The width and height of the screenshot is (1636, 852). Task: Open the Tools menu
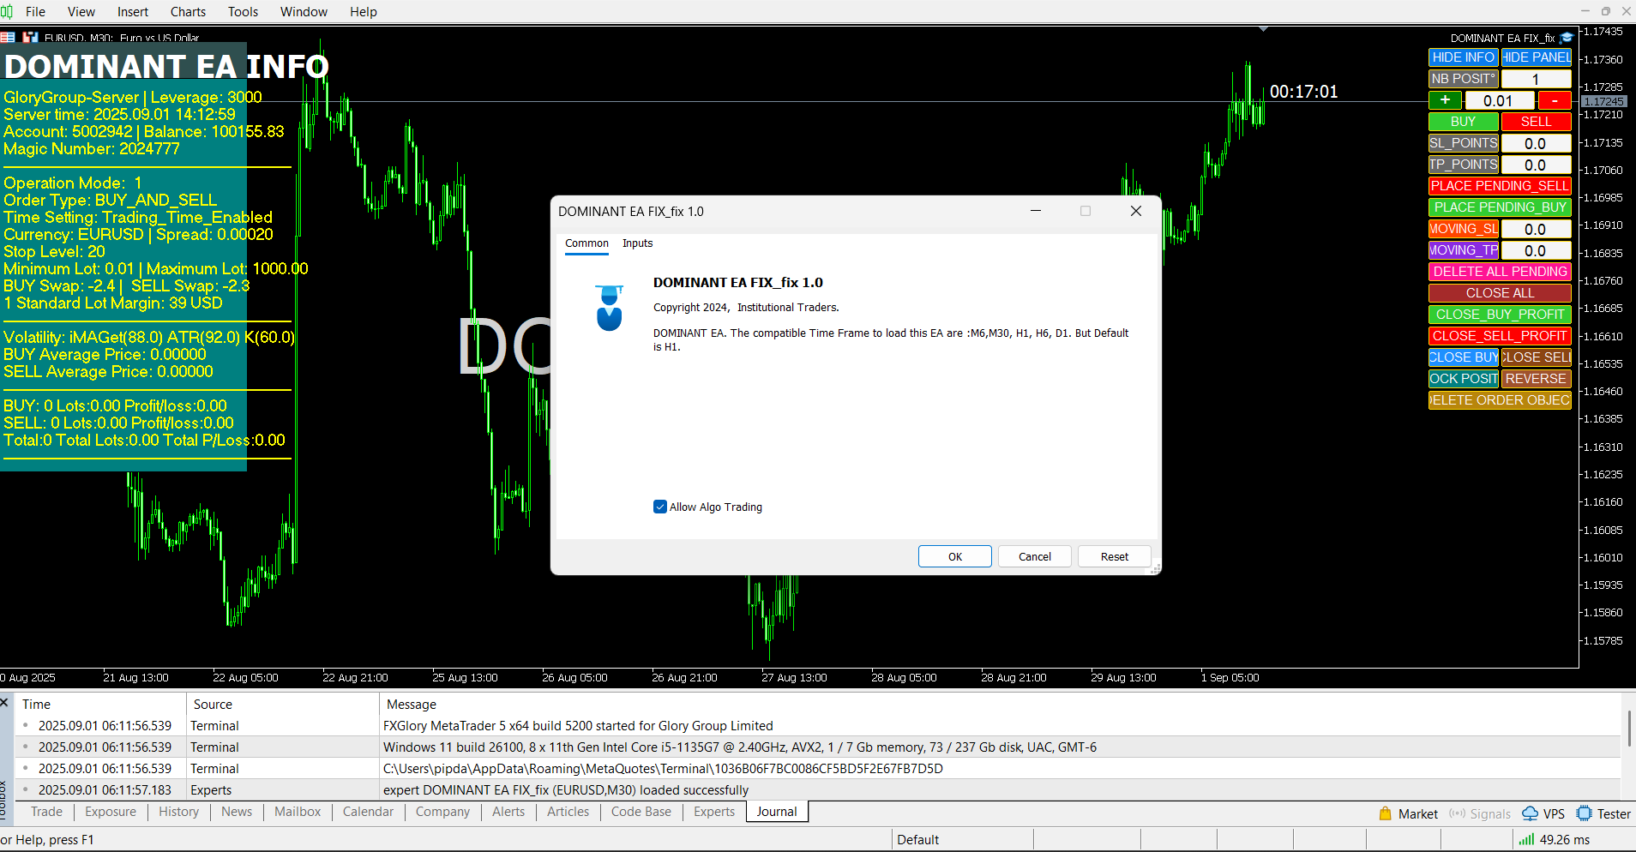click(x=243, y=11)
